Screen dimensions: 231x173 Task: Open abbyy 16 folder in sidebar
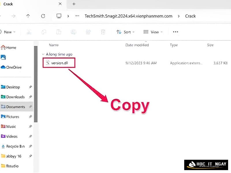[x=11, y=156]
